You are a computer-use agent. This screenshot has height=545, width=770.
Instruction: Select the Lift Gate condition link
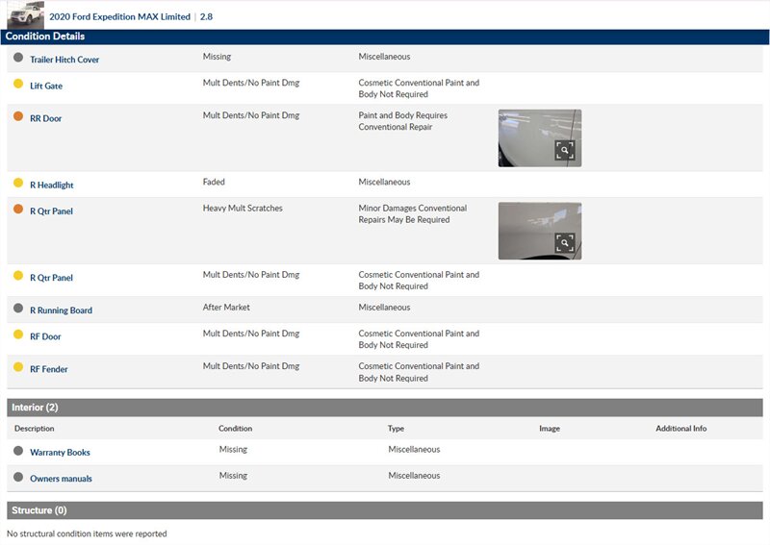(x=46, y=87)
